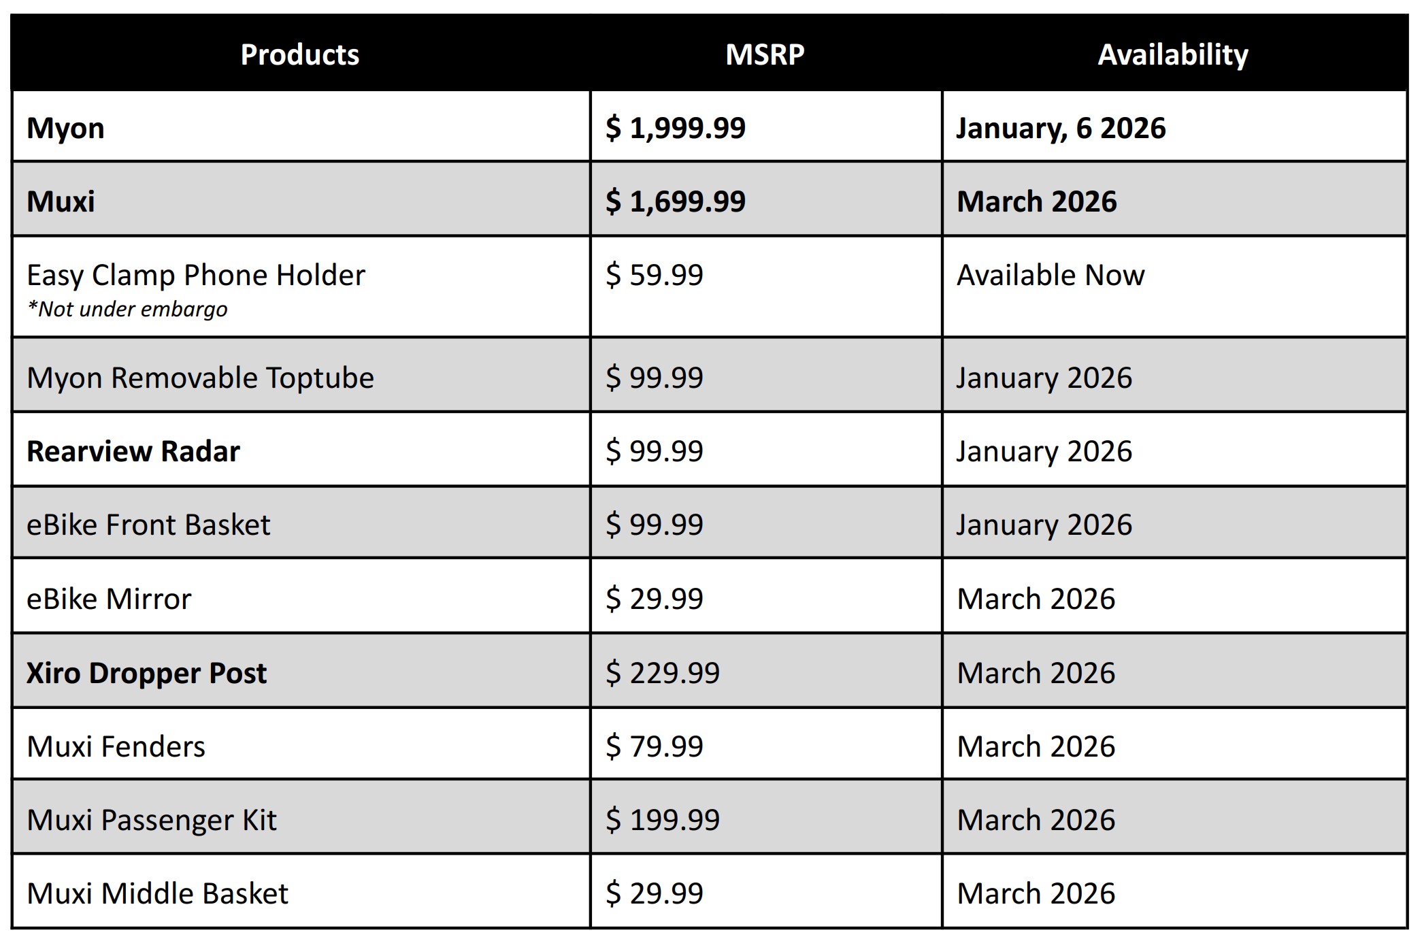Image resolution: width=1422 pixels, height=941 pixels.
Task: Select the Muxi Passenger Kit entry
Action: pos(152,820)
